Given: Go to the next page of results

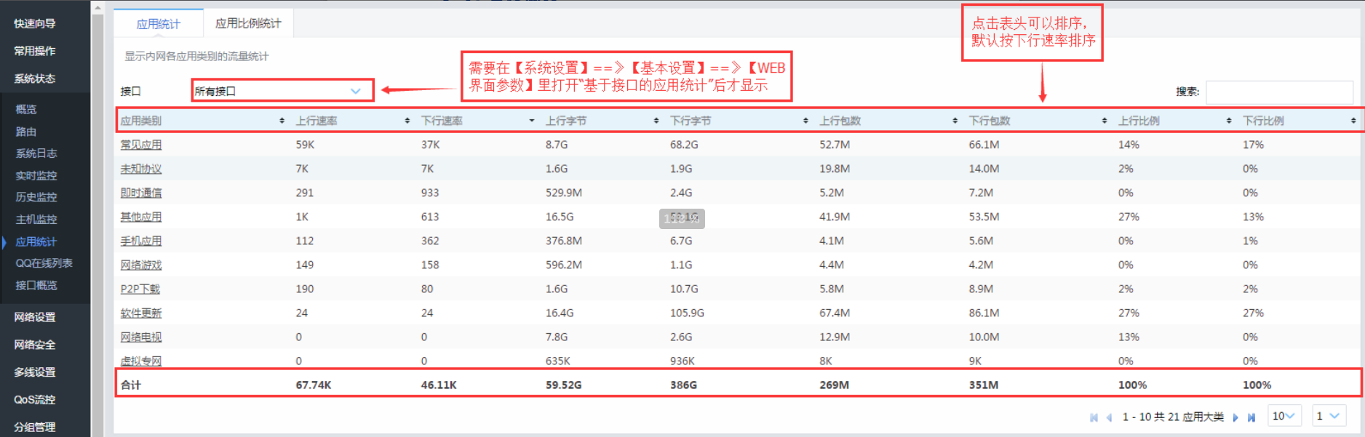Looking at the screenshot, I should 1235,417.
